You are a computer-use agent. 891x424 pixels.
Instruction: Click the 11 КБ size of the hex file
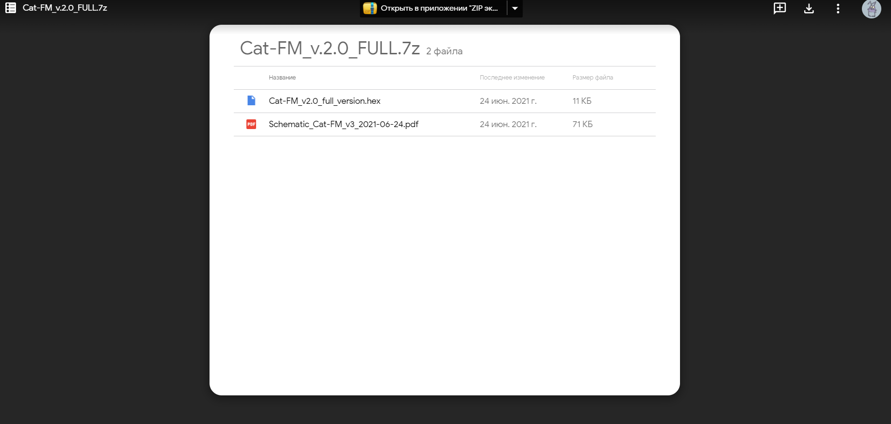click(582, 101)
